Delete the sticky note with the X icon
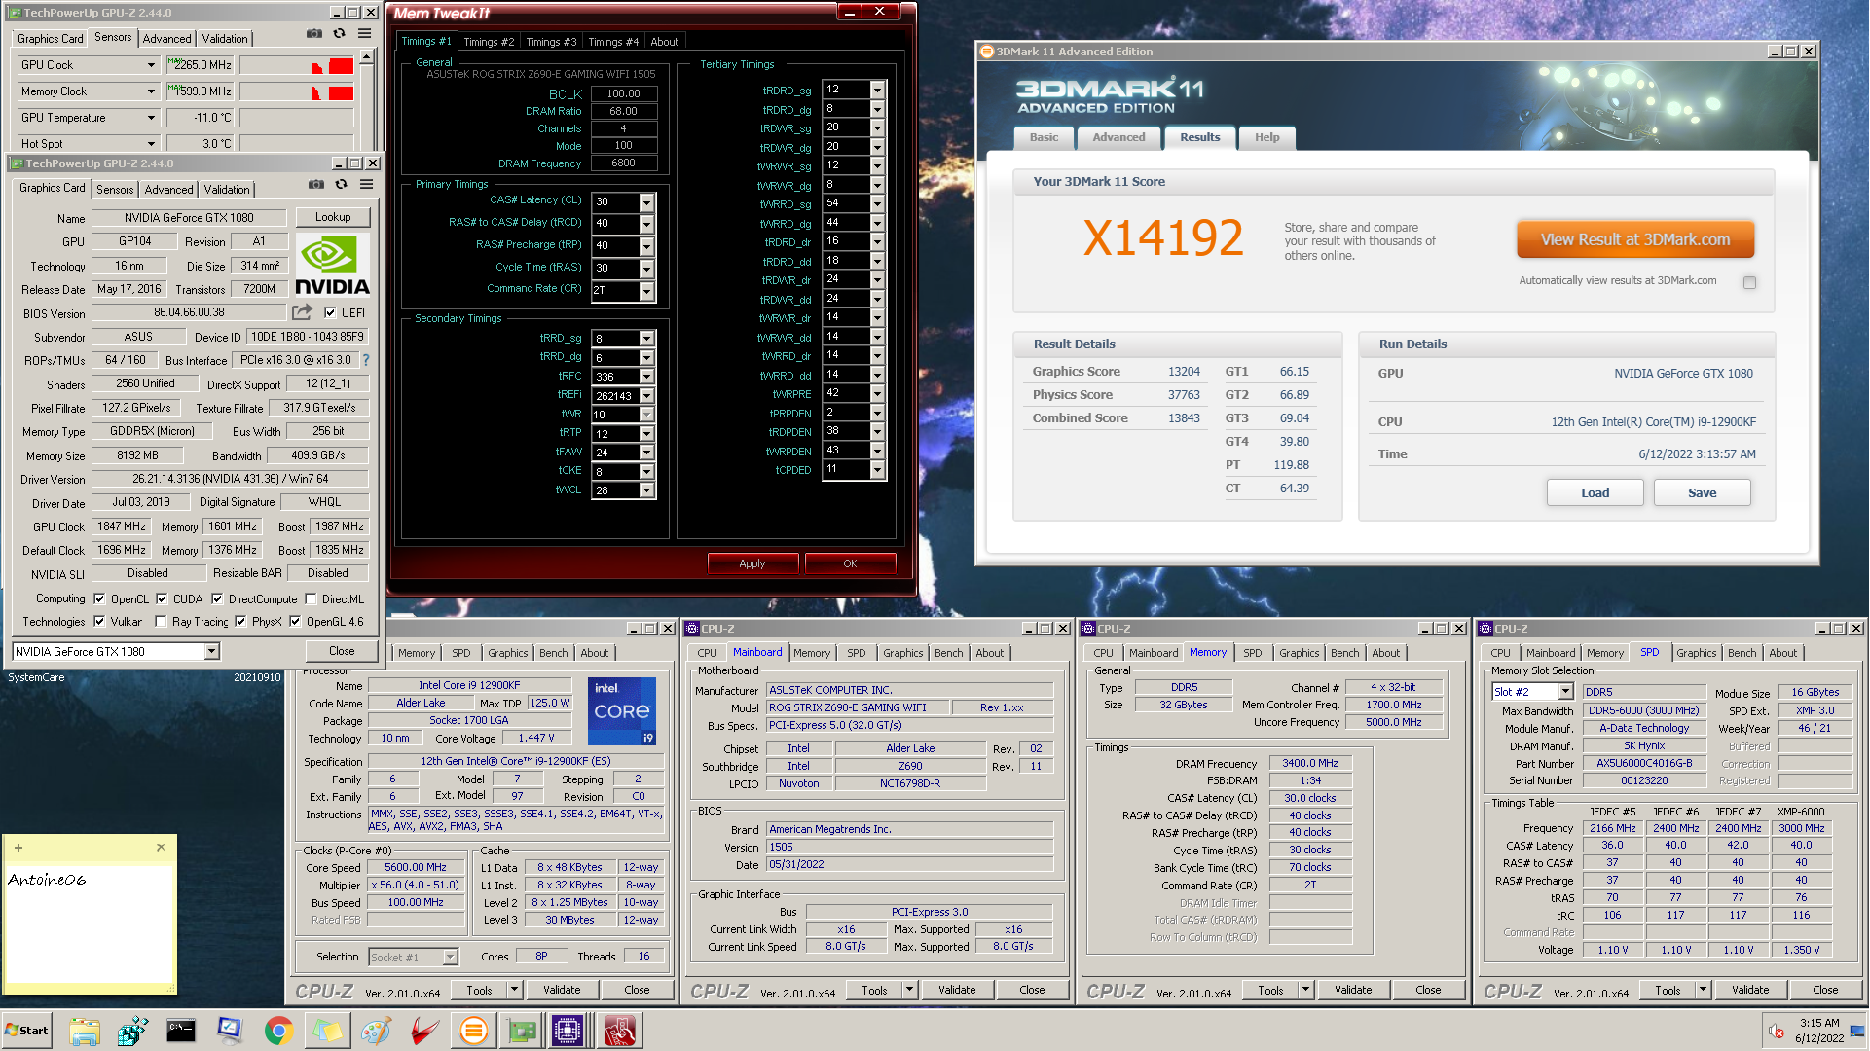Image resolution: width=1870 pixels, height=1051 pixels. (161, 848)
